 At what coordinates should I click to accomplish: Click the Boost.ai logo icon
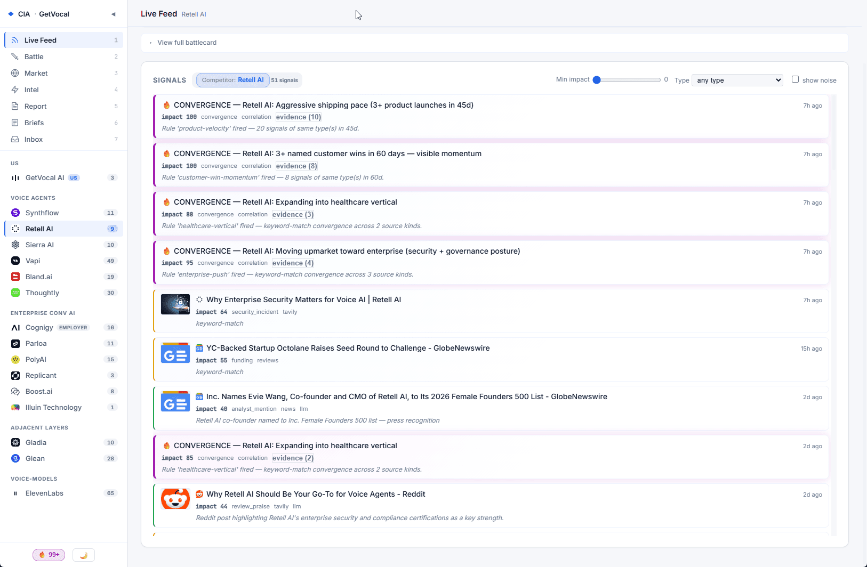click(x=15, y=391)
